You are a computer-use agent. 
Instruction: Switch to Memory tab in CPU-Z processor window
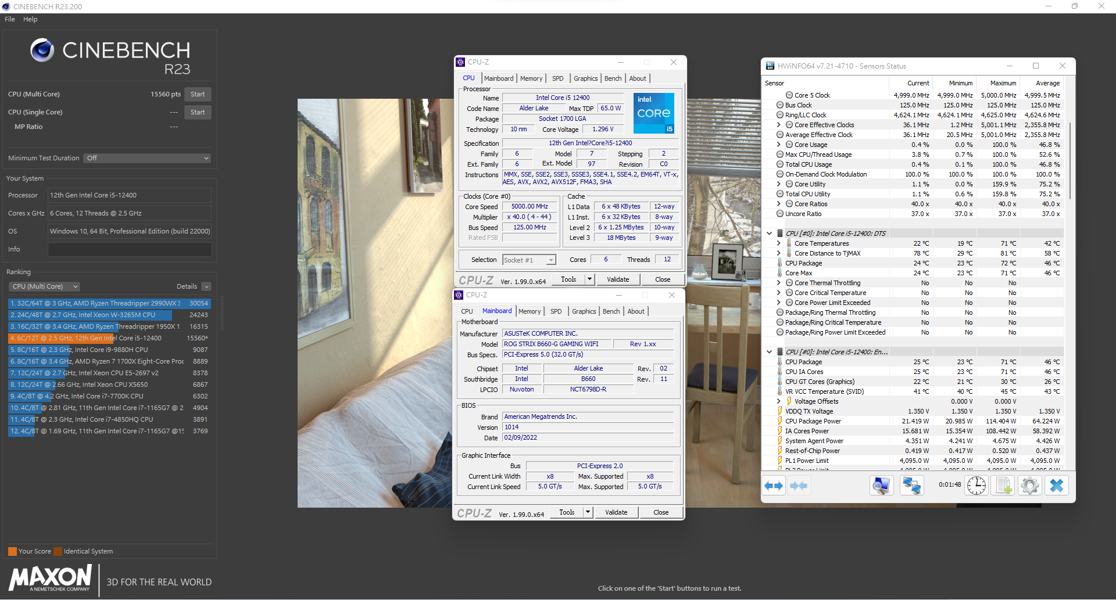tap(531, 78)
